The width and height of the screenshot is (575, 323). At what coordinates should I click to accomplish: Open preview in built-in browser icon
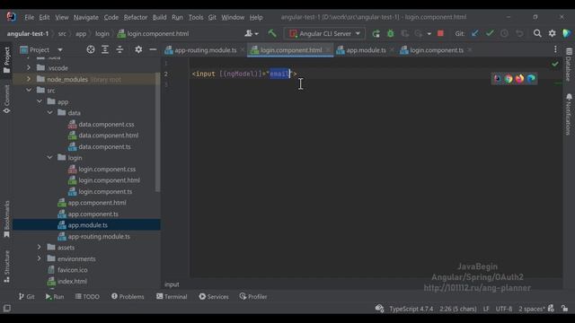[x=497, y=78]
